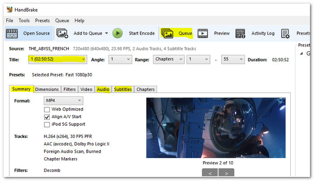The image size is (314, 181).
Task: Enable the iPod 5G Support checkbox
Action: point(47,125)
